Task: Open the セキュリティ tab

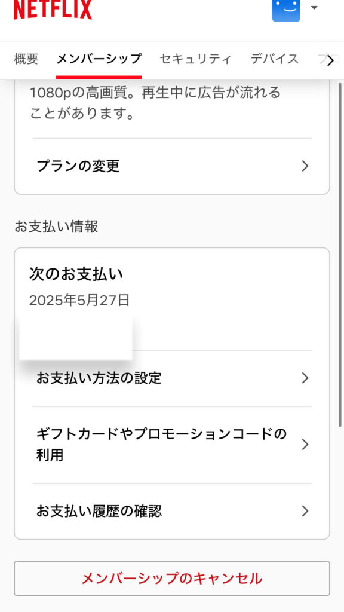Action: [x=195, y=59]
